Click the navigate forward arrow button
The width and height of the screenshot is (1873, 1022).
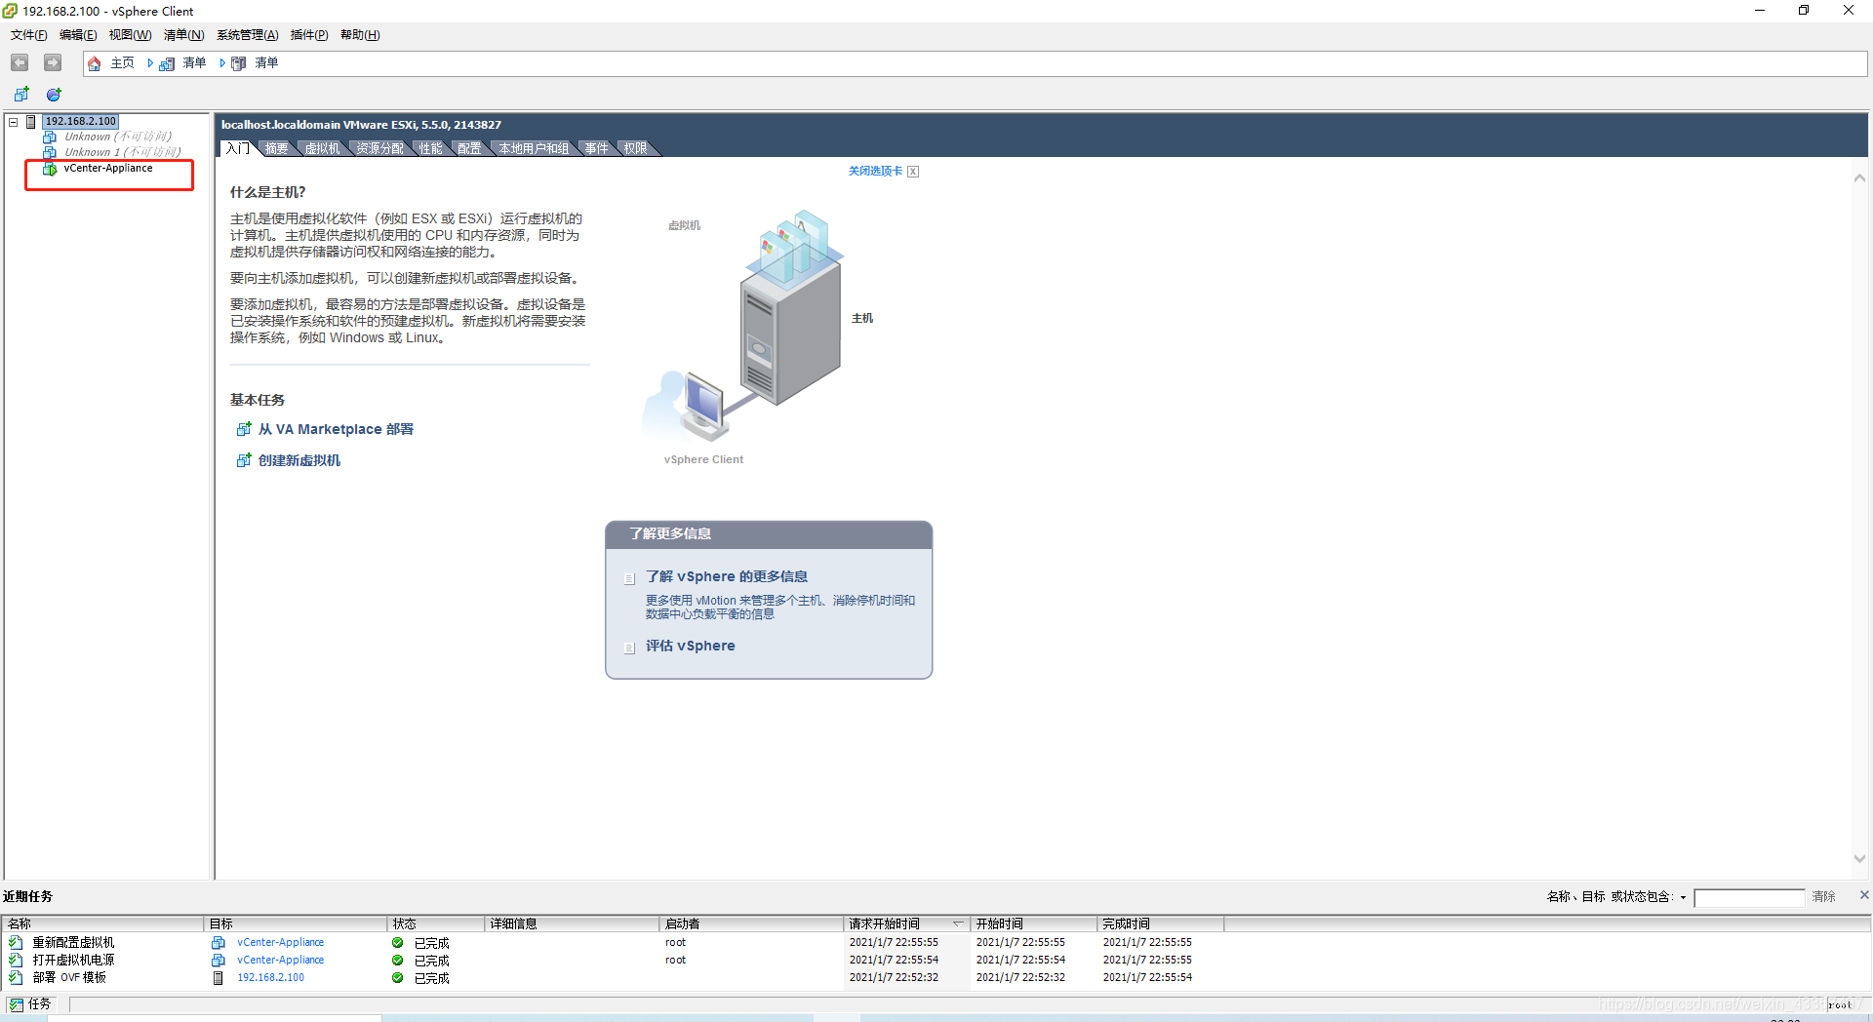point(53,62)
